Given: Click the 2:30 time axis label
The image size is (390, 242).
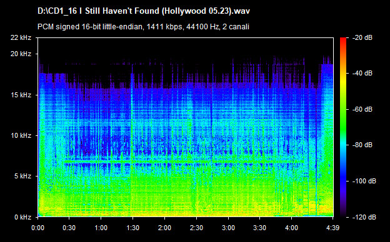Looking at the screenshot, I should tap(196, 228).
